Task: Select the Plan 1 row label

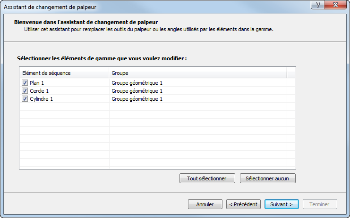Action: 37,83
